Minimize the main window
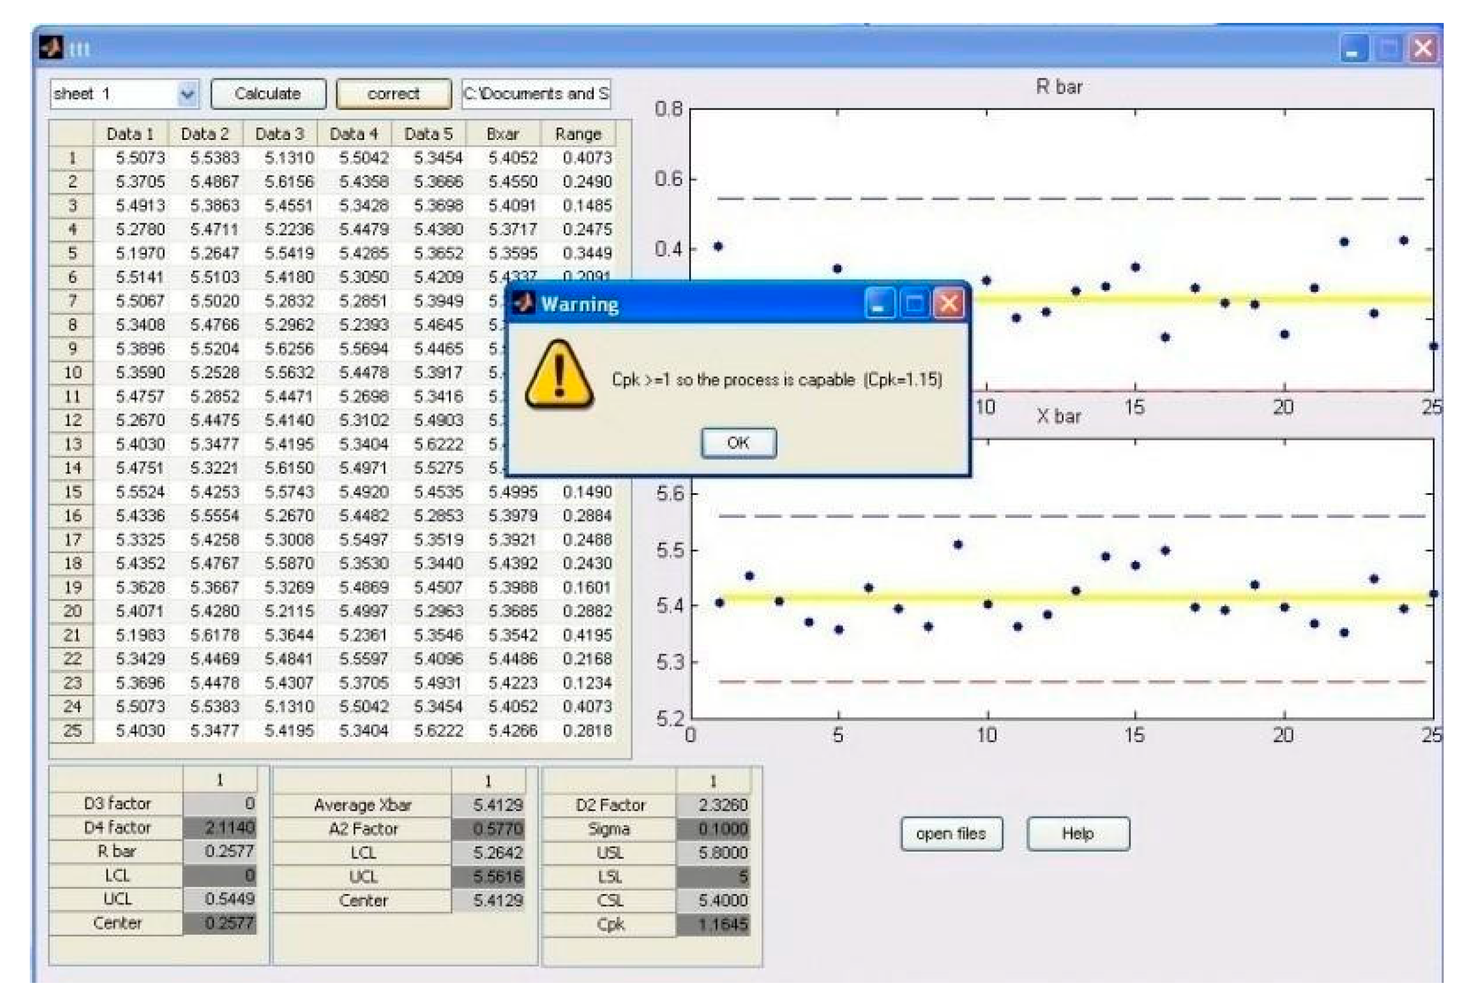 (1353, 48)
